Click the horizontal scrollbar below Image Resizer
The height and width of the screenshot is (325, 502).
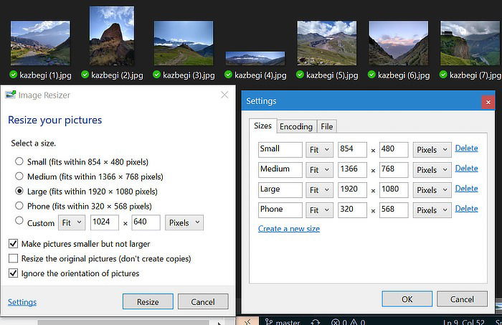point(123,322)
